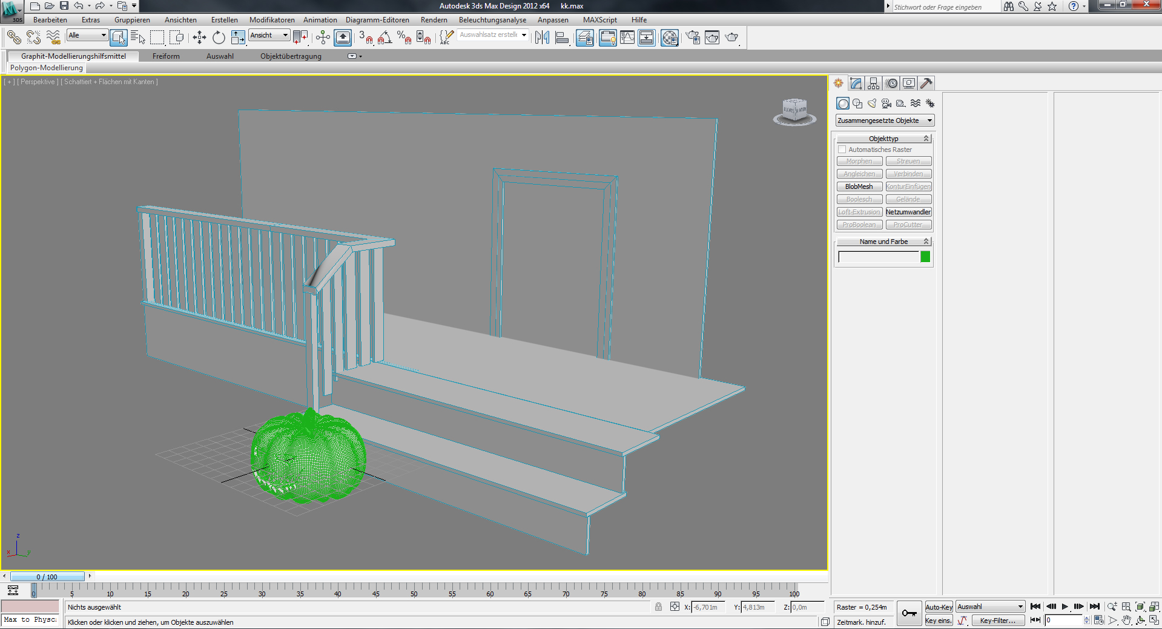The height and width of the screenshot is (629, 1162).
Task: Open the Modify command panel tab
Action: (856, 84)
